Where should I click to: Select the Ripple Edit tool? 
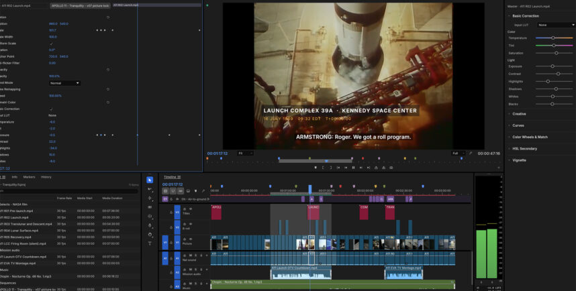pyautogui.click(x=150, y=198)
